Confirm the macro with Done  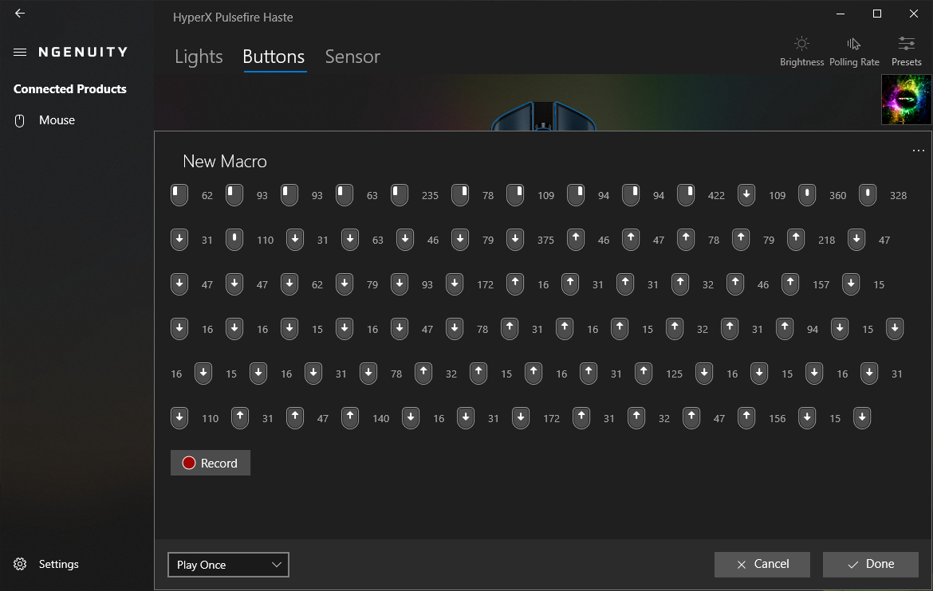[x=871, y=564]
